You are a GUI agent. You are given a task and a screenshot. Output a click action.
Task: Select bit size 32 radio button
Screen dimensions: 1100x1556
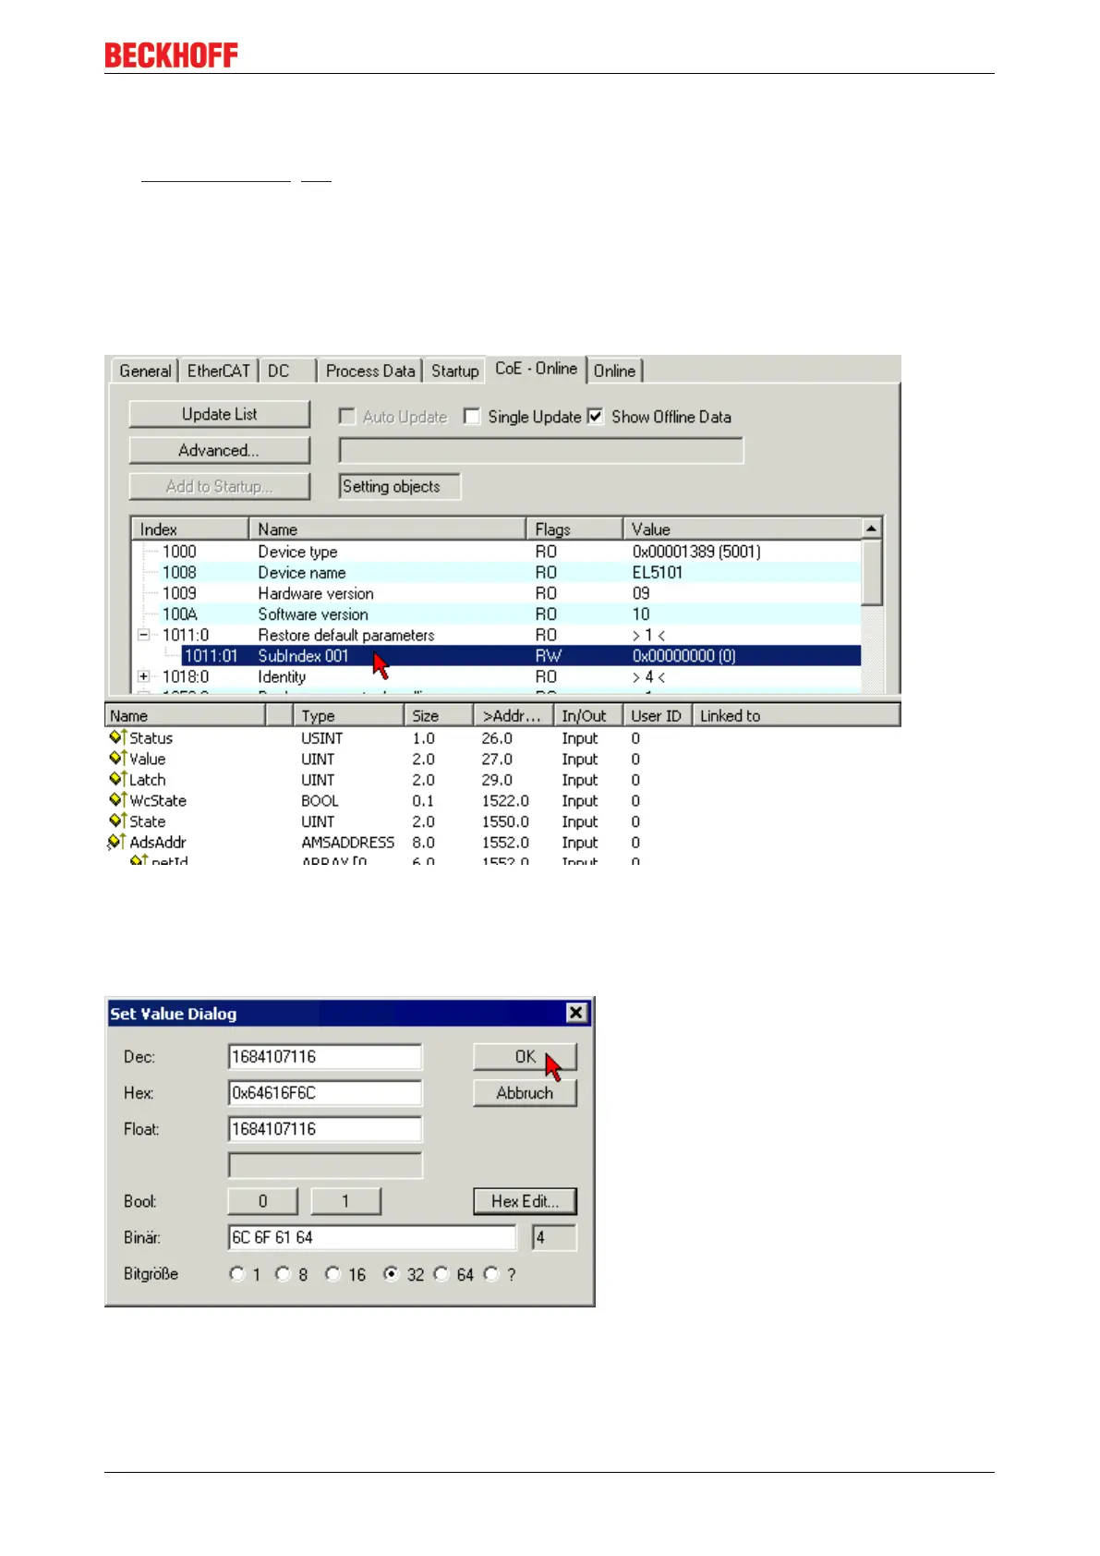pyautogui.click(x=392, y=1274)
